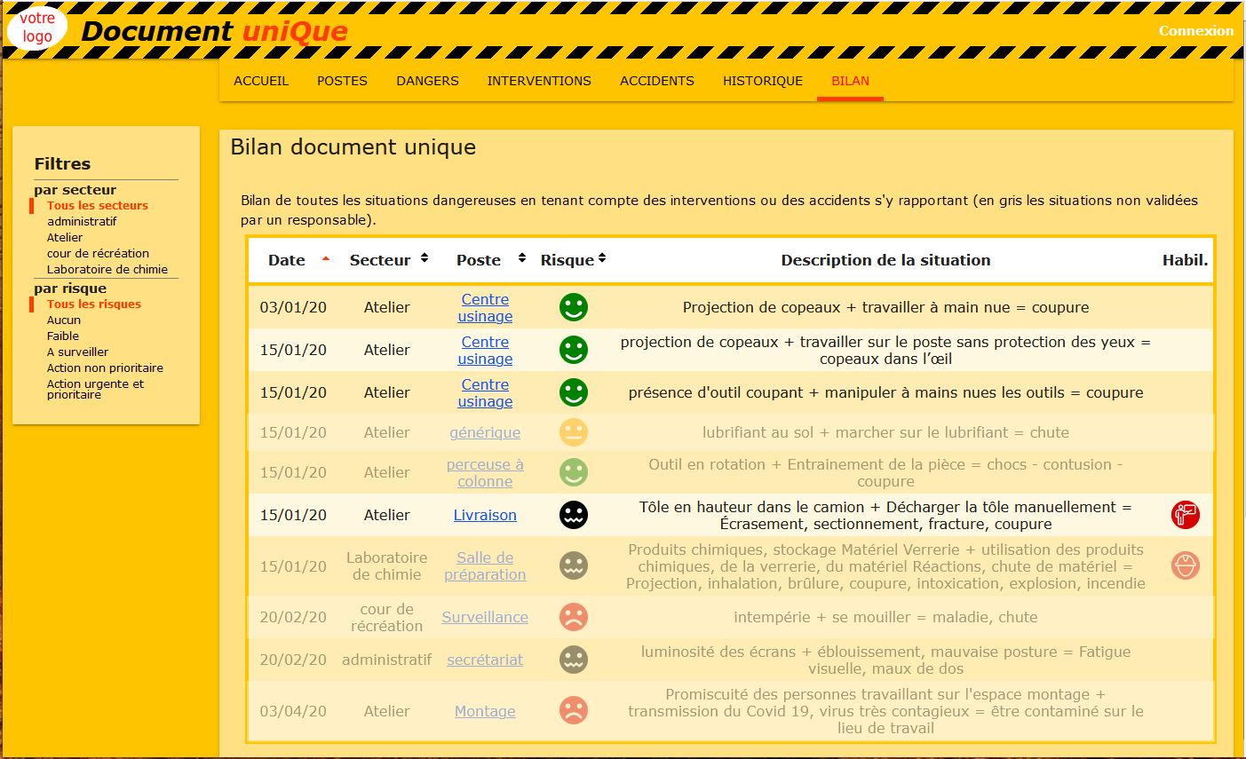Sort by Secteur column arrows
The height and width of the screenshot is (759, 1246).
pyautogui.click(x=425, y=258)
